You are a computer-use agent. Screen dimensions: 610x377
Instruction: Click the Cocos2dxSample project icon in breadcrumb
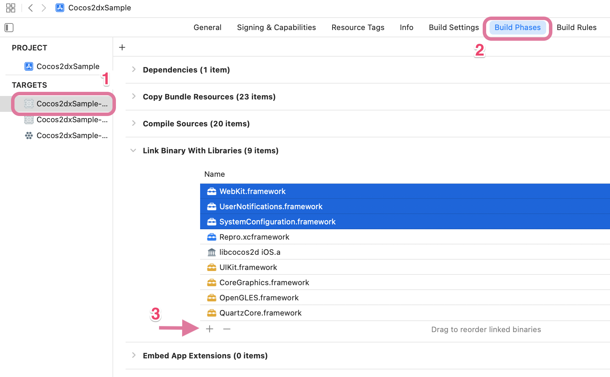tap(60, 8)
